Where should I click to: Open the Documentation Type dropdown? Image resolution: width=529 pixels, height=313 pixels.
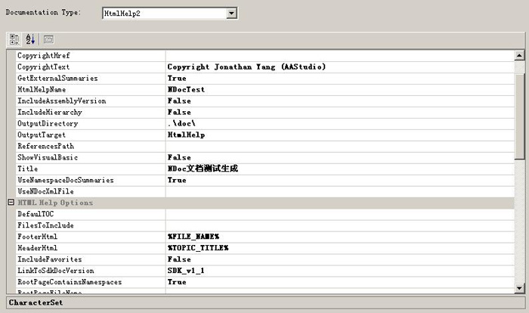click(x=231, y=13)
